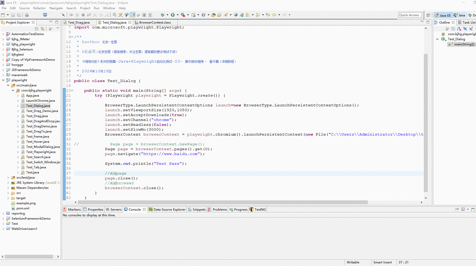The width and height of the screenshot is (476, 266).
Task: Click Collapse All in Project Explorer
Action: [37, 29]
